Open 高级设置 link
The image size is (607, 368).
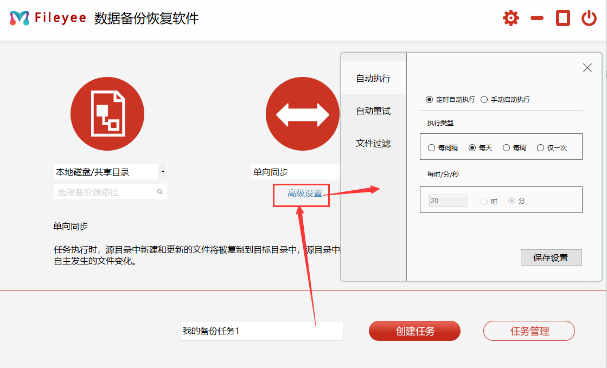pos(305,193)
